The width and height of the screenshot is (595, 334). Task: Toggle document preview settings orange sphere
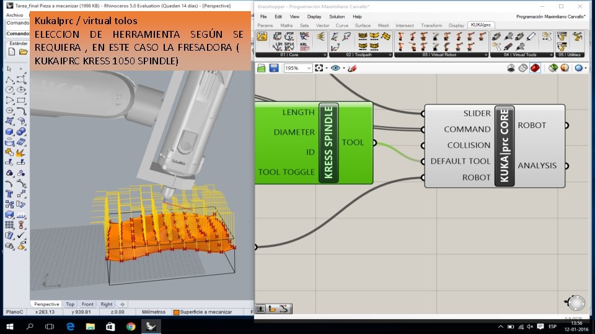click(565, 68)
